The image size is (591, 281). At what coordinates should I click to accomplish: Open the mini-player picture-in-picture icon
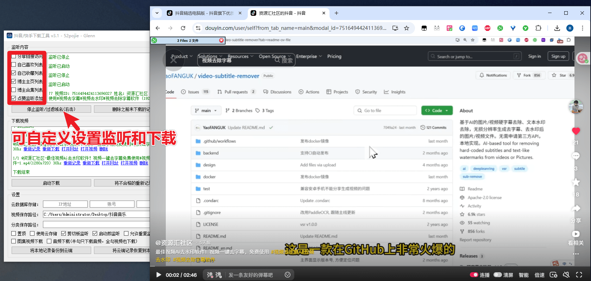click(x=553, y=275)
